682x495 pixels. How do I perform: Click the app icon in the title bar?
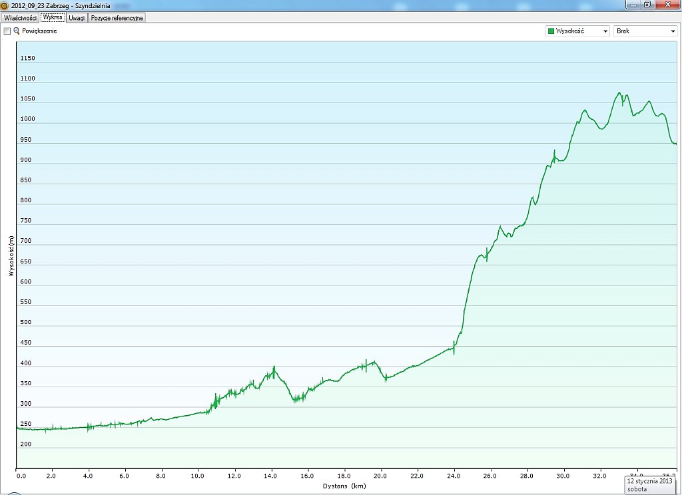point(5,5)
